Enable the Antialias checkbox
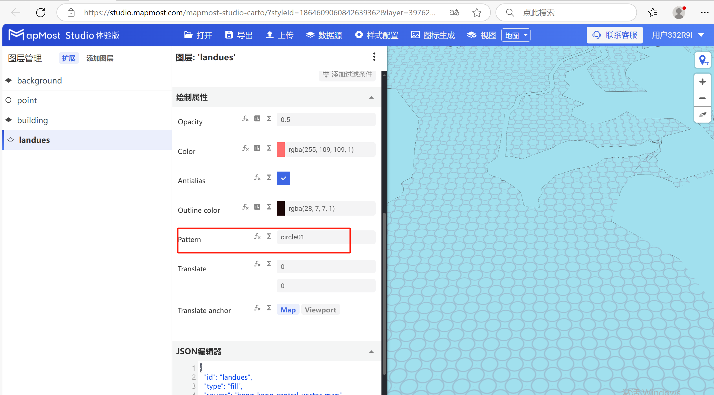The width and height of the screenshot is (714, 395). click(x=283, y=178)
